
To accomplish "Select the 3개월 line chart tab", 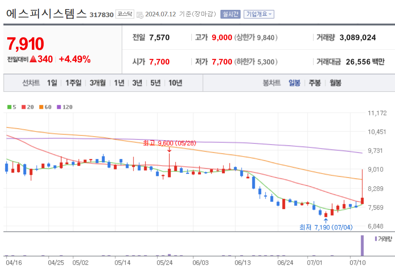I will coord(98,83).
